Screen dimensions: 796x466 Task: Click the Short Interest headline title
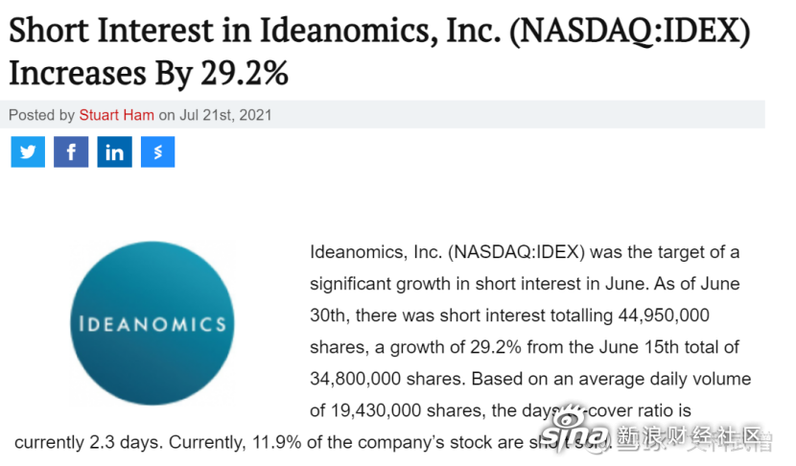[379, 51]
